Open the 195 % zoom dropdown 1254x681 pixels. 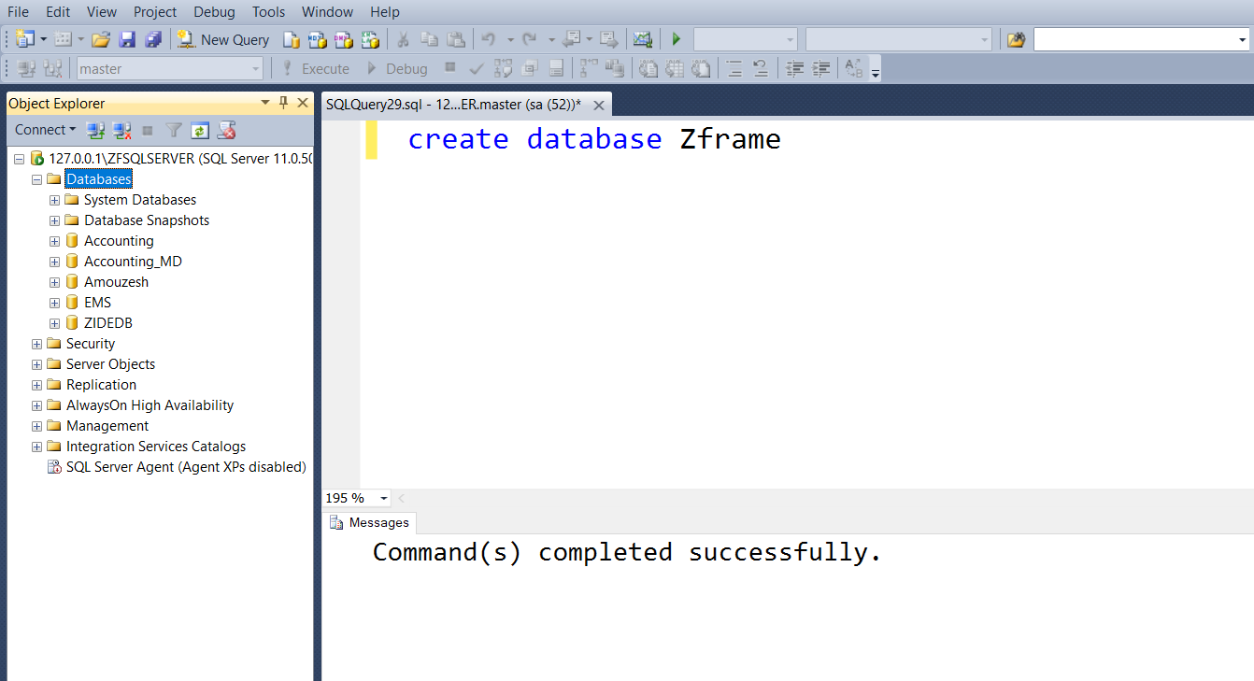pyautogui.click(x=384, y=498)
